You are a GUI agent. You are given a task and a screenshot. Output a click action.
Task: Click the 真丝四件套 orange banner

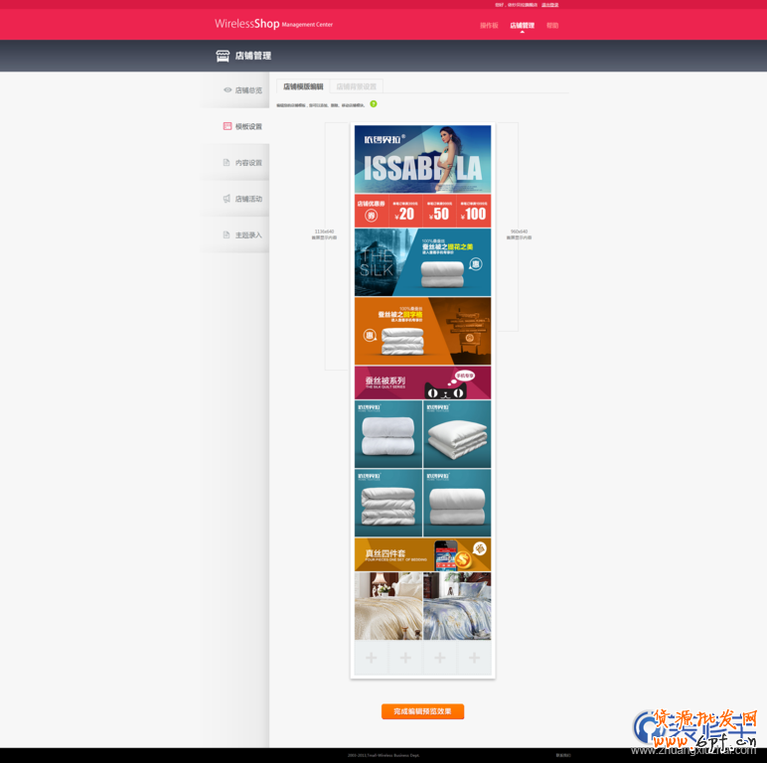click(x=422, y=554)
